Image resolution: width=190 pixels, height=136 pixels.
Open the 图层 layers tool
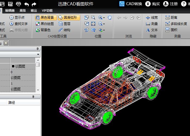coord(64,24)
